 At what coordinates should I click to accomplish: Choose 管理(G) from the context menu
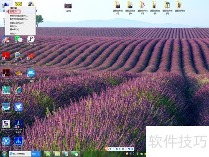13,11
